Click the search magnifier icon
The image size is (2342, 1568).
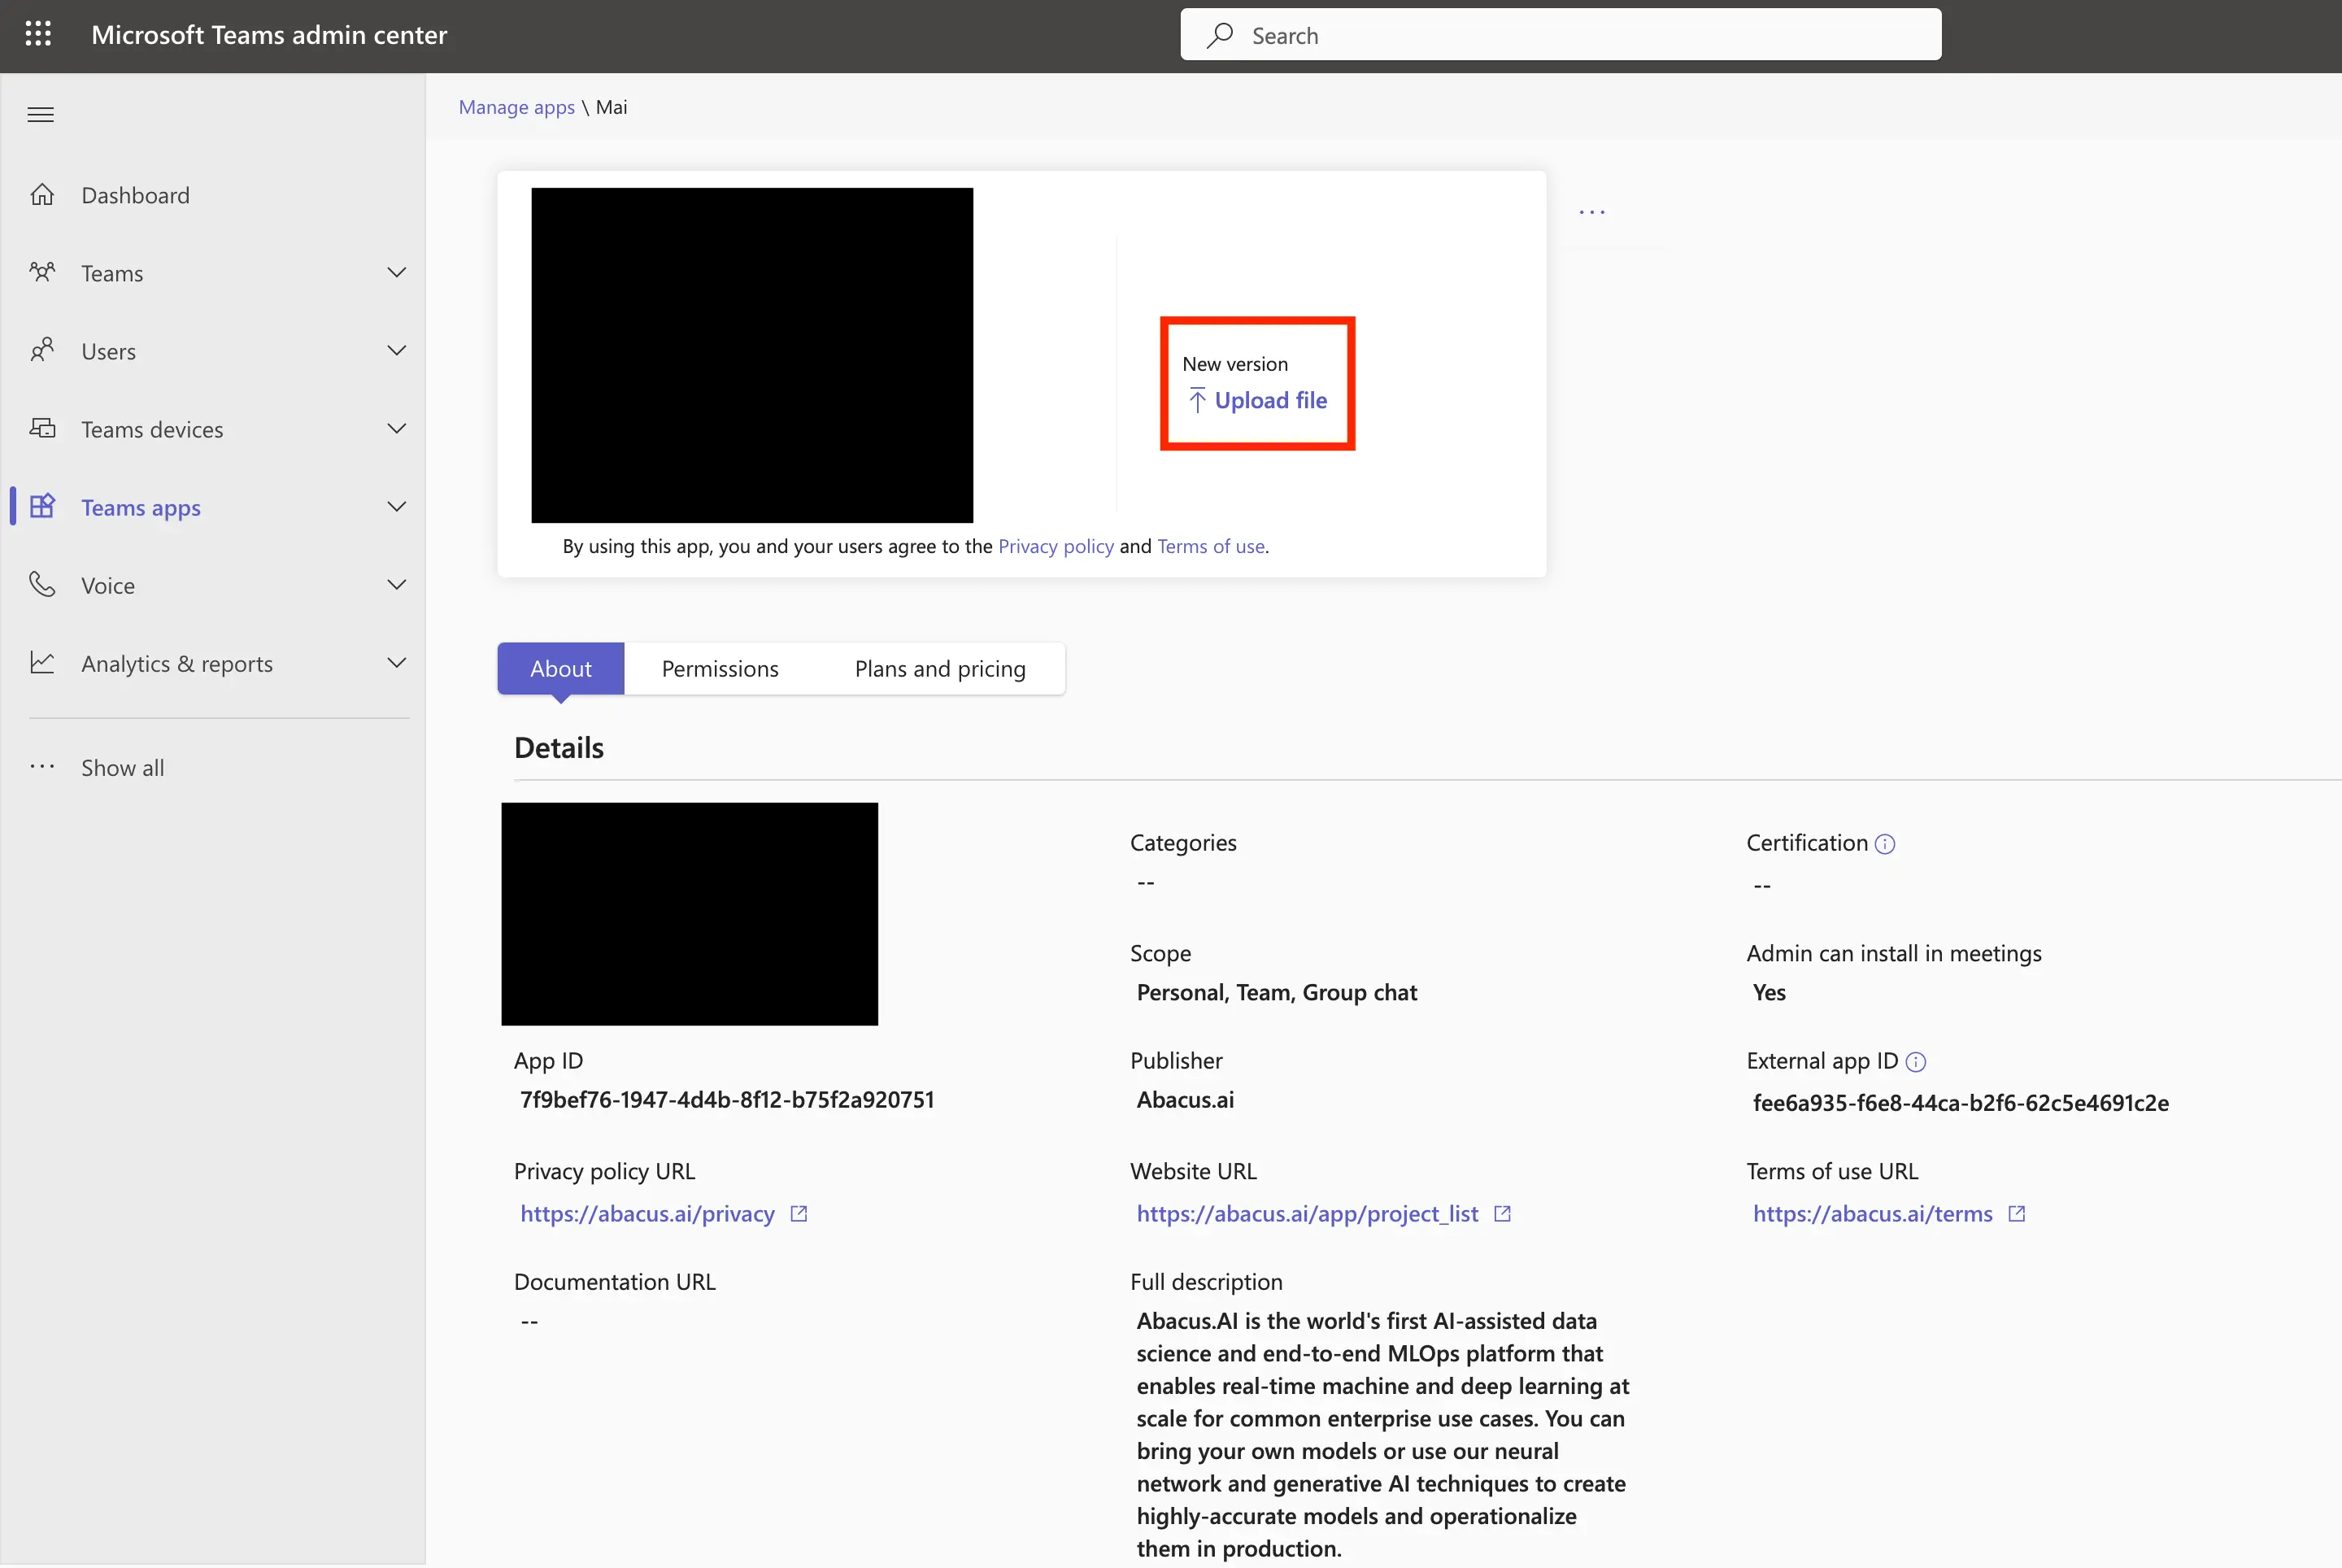click(x=1220, y=34)
